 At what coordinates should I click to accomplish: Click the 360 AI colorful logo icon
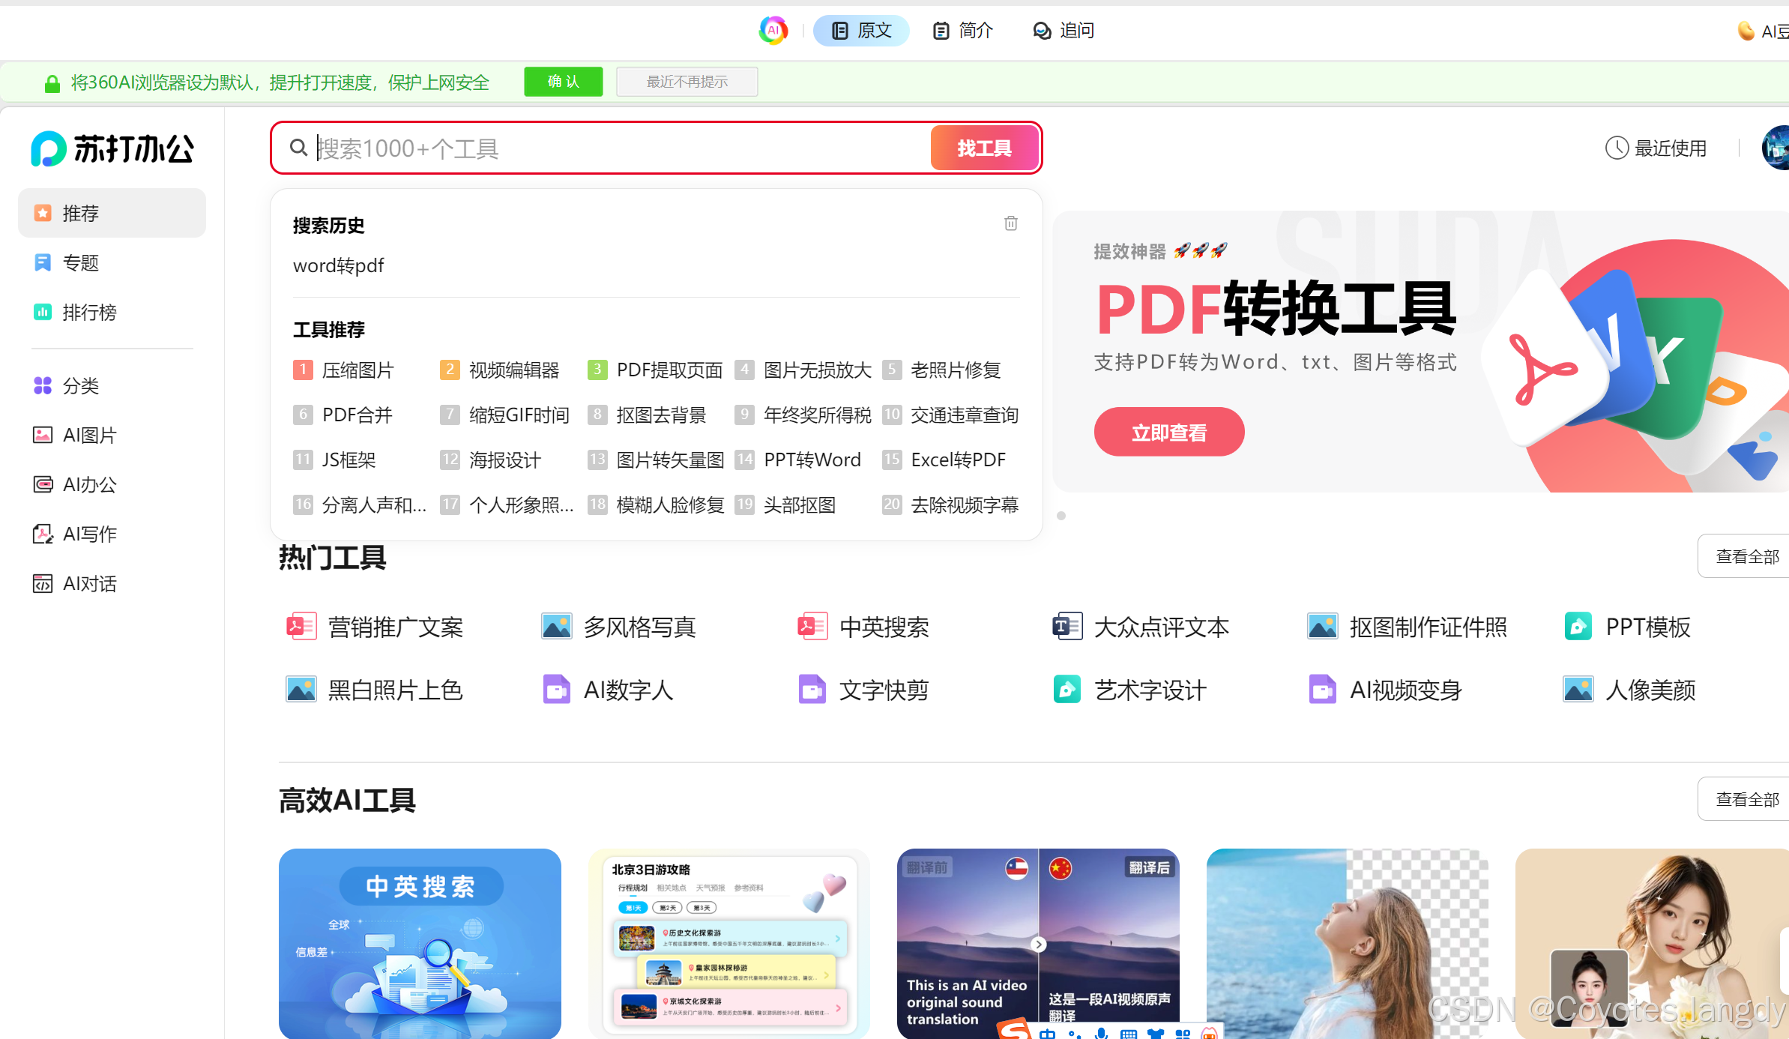click(773, 31)
